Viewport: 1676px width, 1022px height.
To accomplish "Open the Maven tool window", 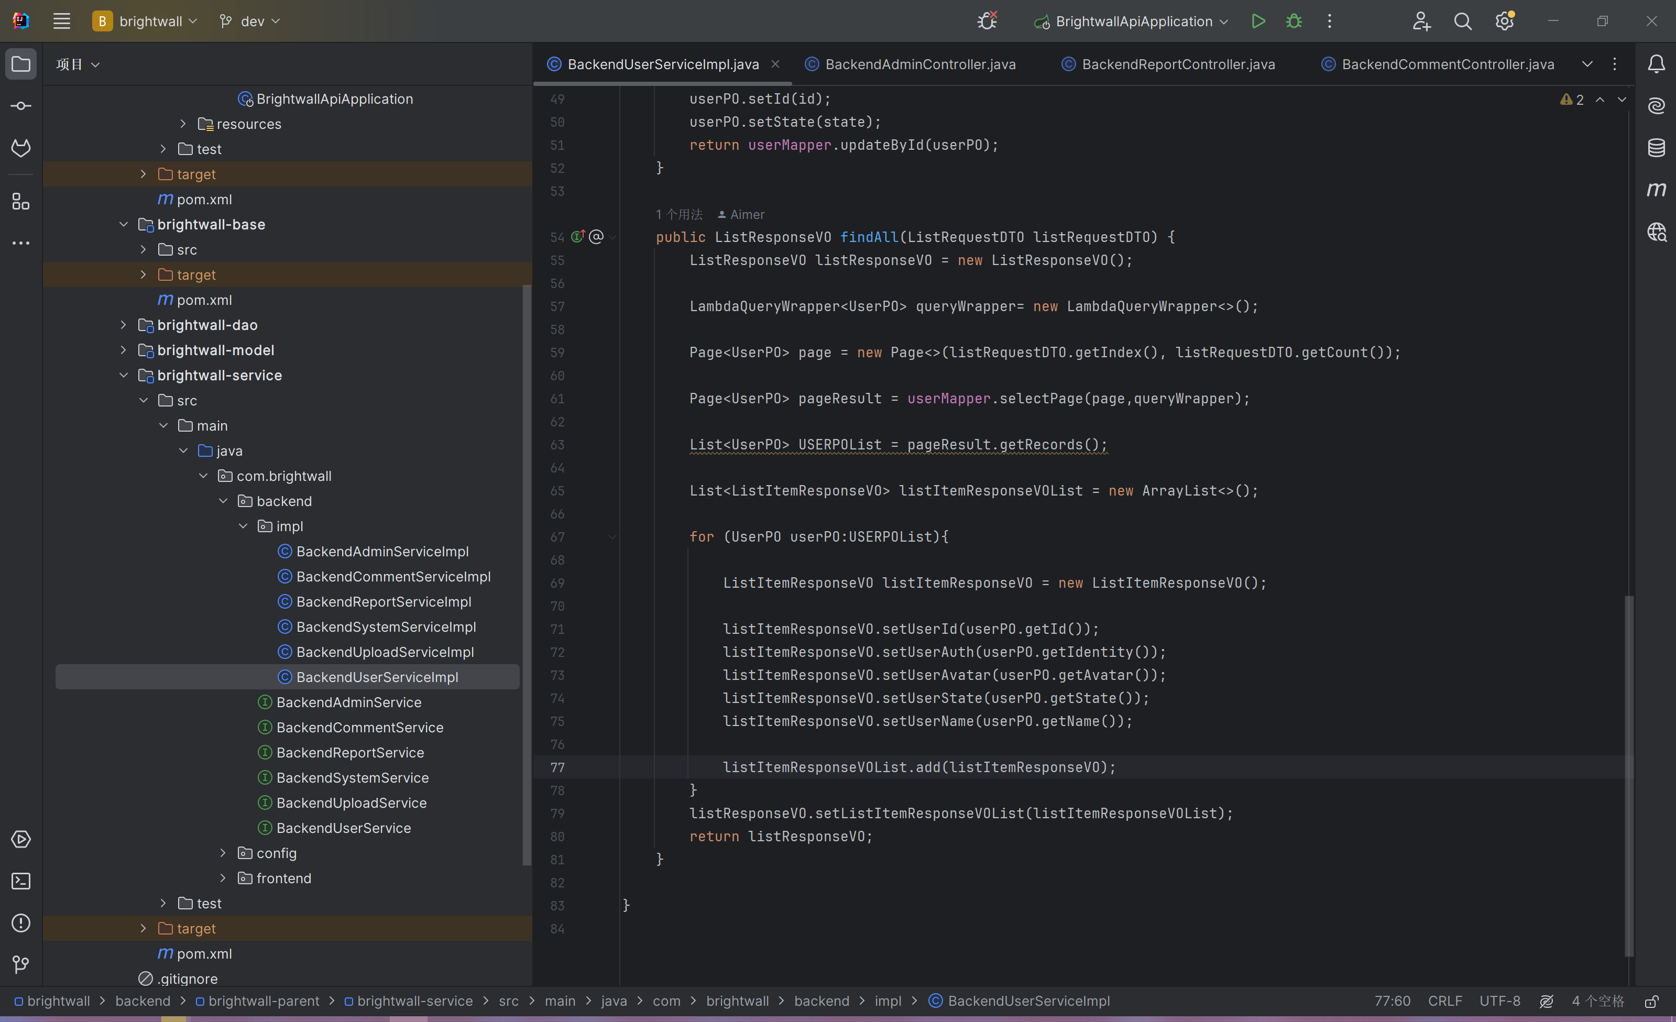I will (x=1656, y=189).
